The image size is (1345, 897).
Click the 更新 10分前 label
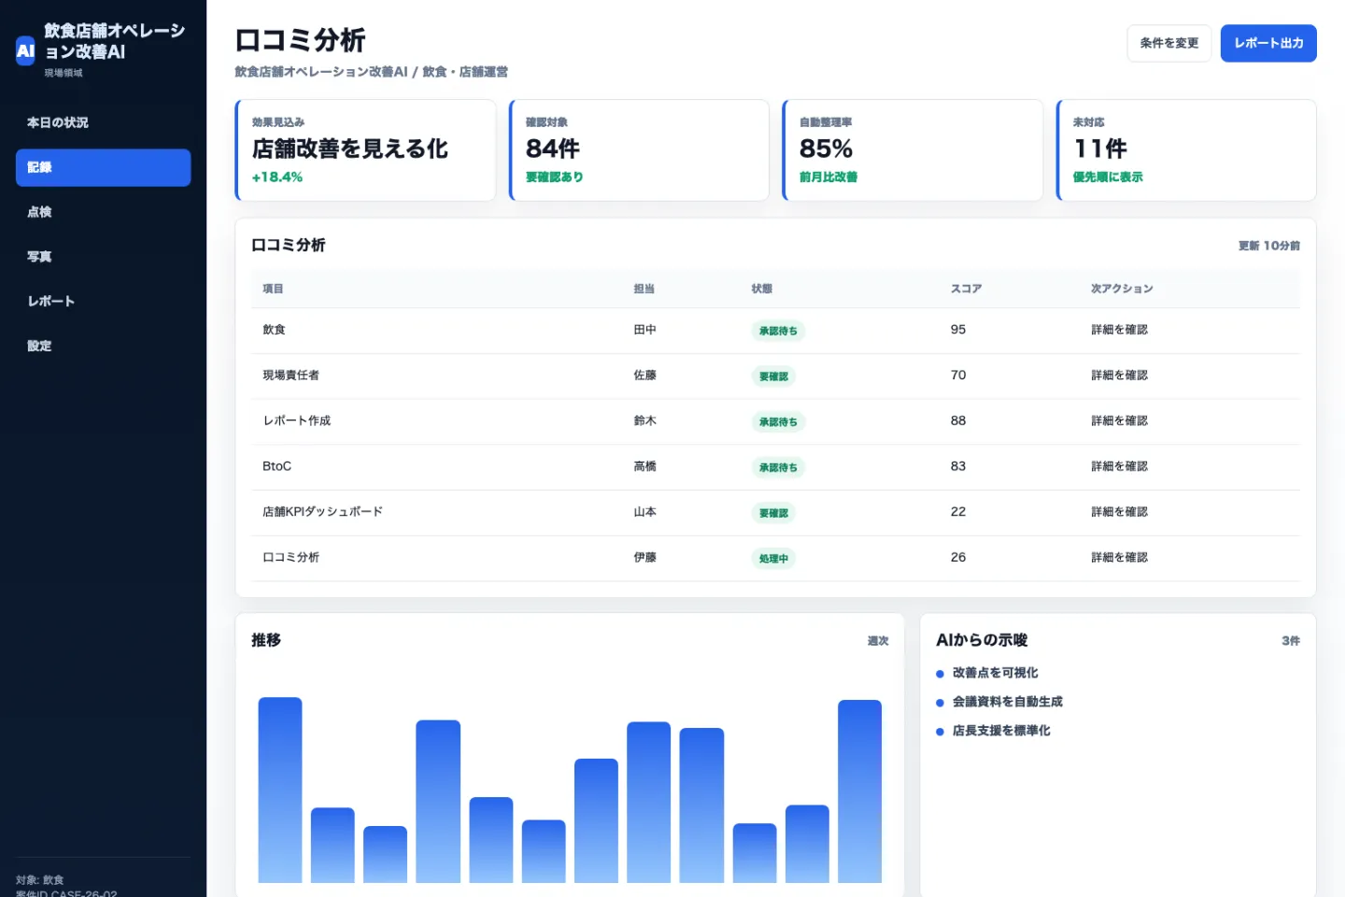coord(1268,246)
